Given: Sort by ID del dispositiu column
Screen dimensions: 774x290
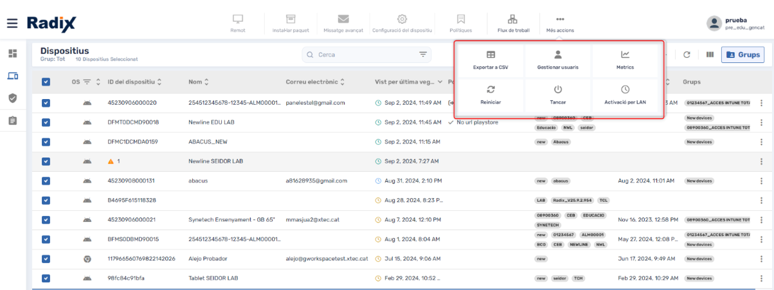Looking at the screenshot, I should coord(159,82).
